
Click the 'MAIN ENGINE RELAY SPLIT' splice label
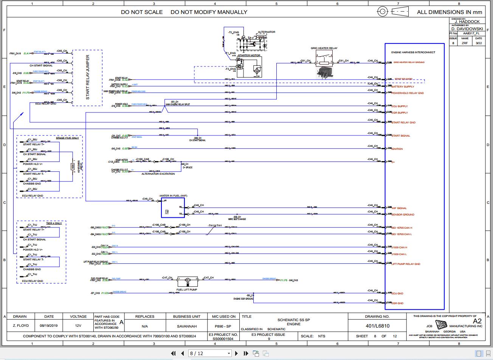coord(178,104)
